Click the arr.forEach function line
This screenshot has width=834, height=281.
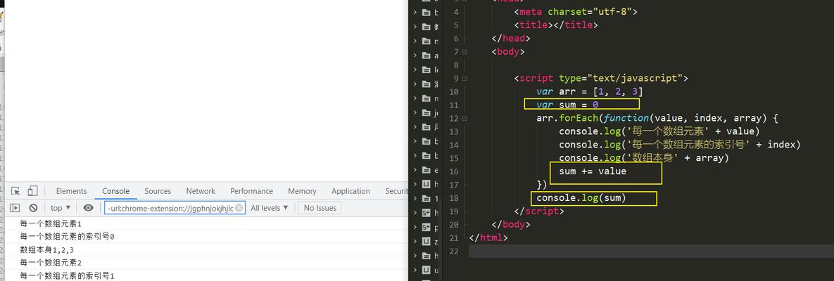[657, 118]
